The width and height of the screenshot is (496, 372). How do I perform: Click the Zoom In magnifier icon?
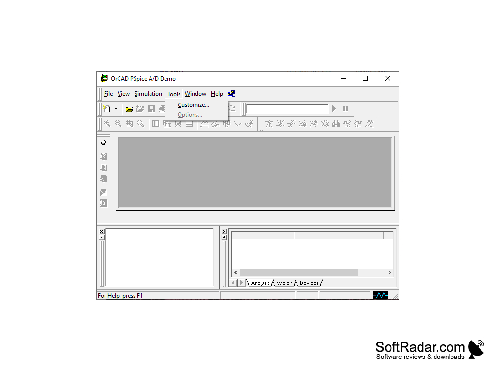tap(107, 124)
